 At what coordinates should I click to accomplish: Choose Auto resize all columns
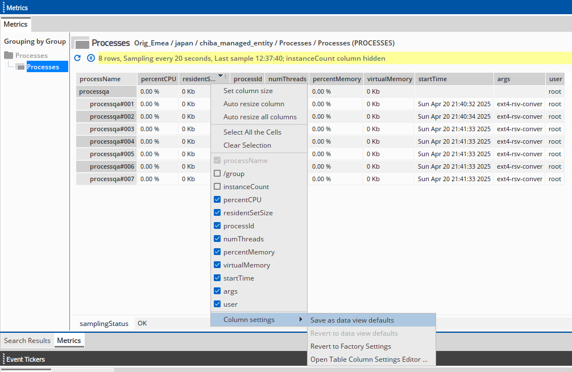tap(260, 117)
